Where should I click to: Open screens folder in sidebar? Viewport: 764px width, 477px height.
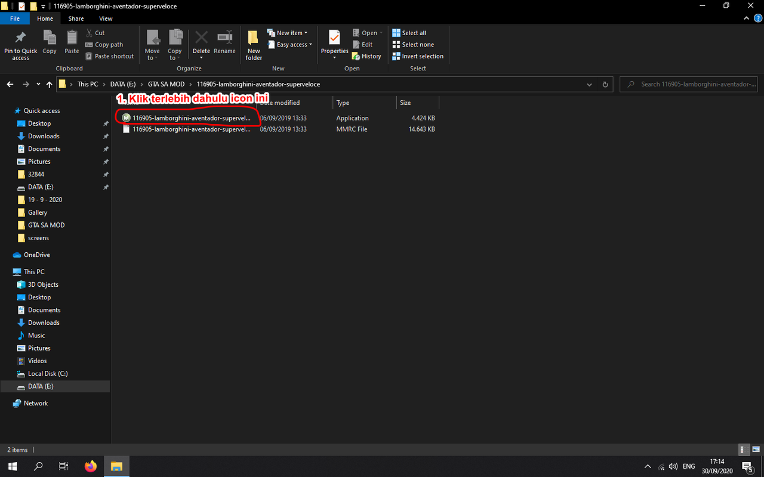(38, 238)
